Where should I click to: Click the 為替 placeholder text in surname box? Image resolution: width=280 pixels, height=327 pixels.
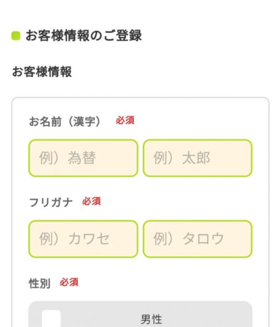(x=82, y=158)
